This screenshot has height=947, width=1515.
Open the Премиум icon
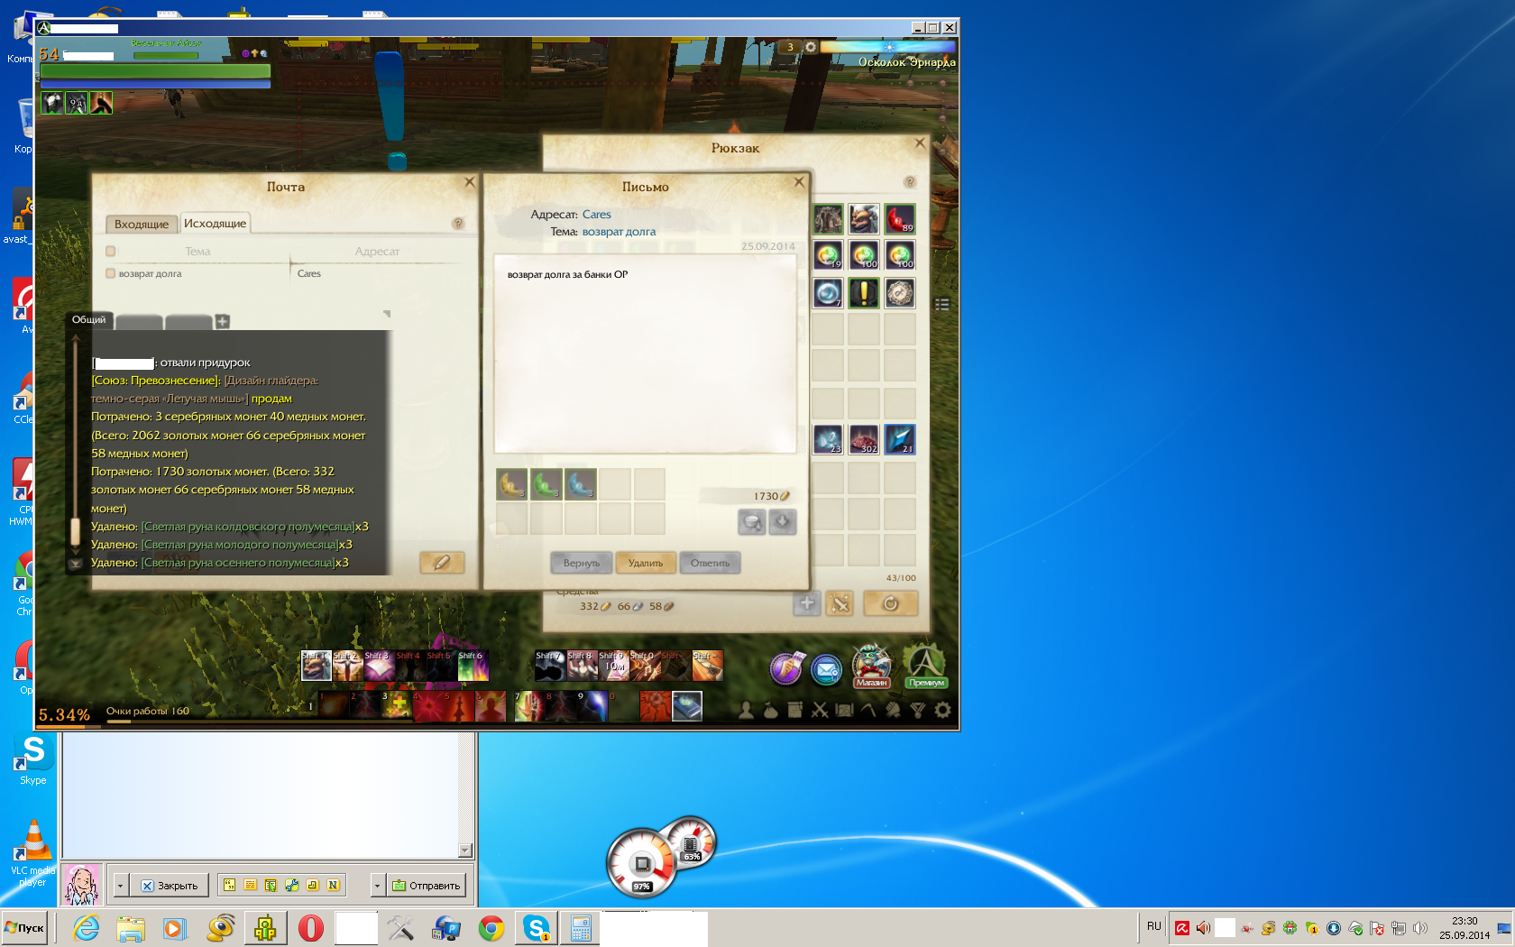tap(925, 667)
